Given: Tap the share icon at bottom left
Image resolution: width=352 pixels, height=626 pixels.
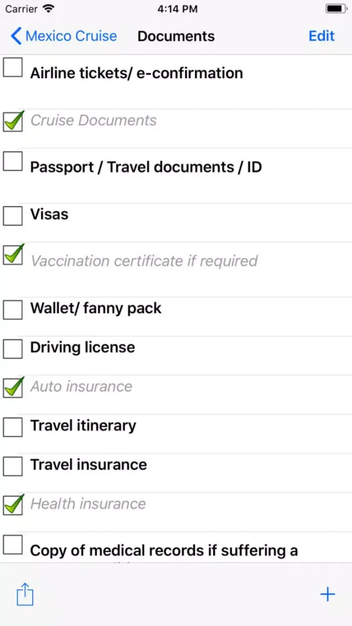Looking at the screenshot, I should point(25,595).
